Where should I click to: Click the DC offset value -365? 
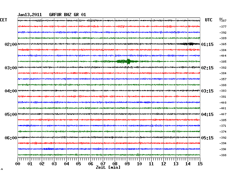(x=223, y=44)
